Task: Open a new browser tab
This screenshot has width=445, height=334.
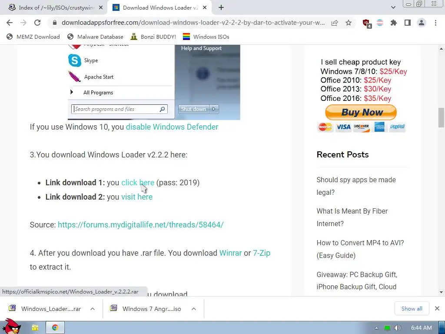Action: 221,8
